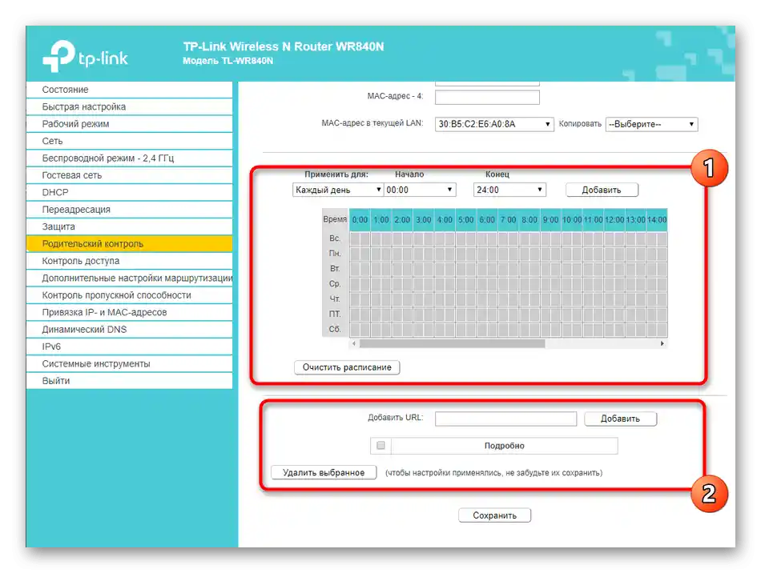Open MAC-адрес в текущей LAN dropdown
Image resolution: width=761 pixels, height=573 pixels.
click(494, 124)
